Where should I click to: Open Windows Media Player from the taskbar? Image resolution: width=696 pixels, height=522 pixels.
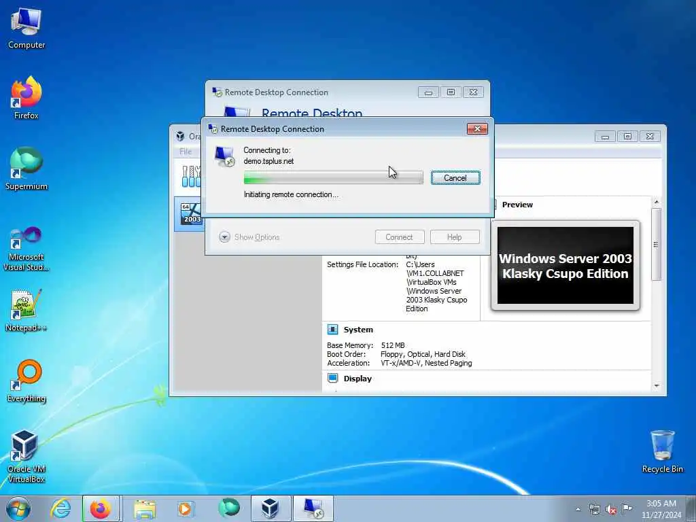[185, 508]
